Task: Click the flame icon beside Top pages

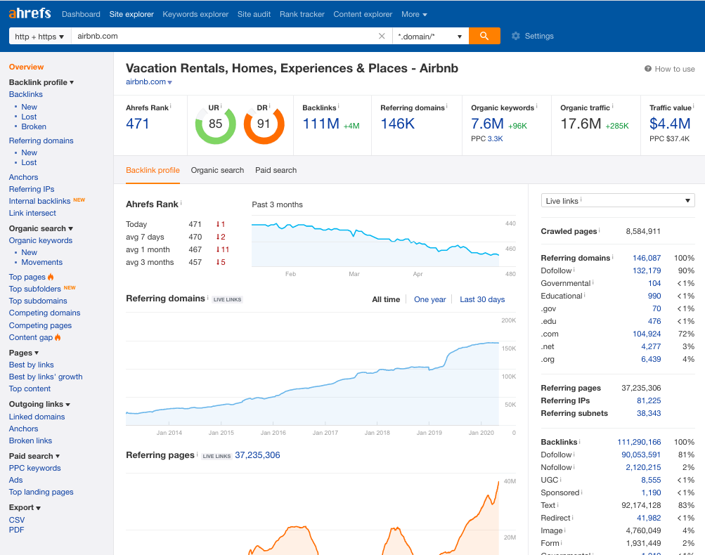Action: click(x=51, y=277)
